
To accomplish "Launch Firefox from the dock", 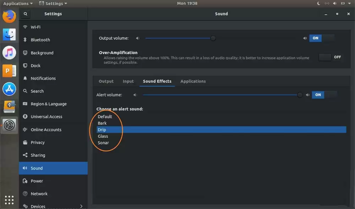I will [9, 16].
